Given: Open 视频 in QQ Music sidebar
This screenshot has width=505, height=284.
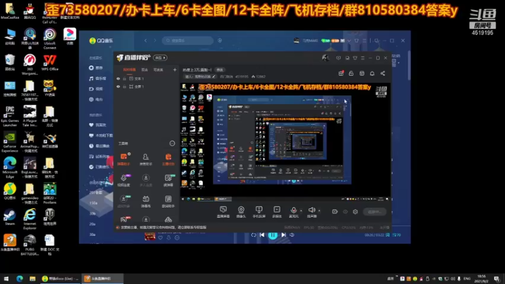Looking at the screenshot, I should click(96, 89).
